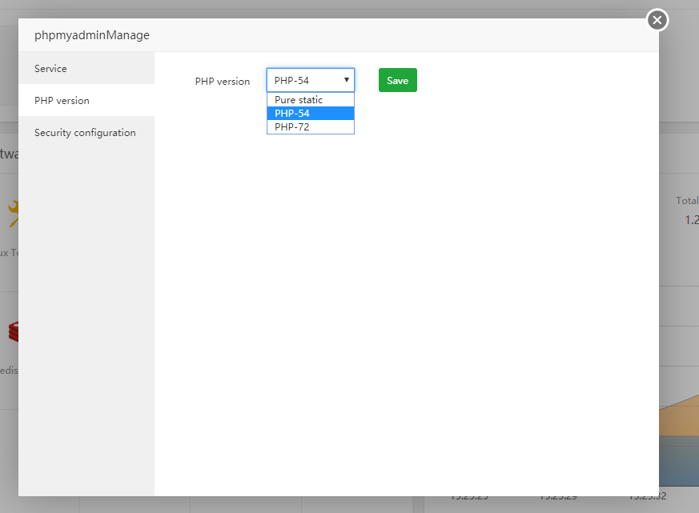Switch to Security configuration tab
The height and width of the screenshot is (513, 699).
[86, 132]
